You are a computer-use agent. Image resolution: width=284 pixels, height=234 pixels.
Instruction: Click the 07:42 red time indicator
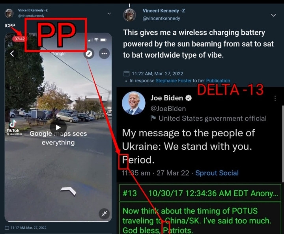pyautogui.click(x=20, y=39)
